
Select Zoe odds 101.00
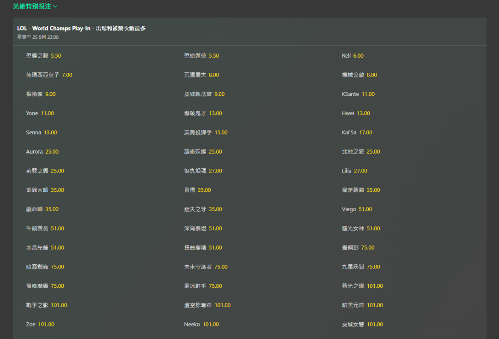tap(46, 325)
